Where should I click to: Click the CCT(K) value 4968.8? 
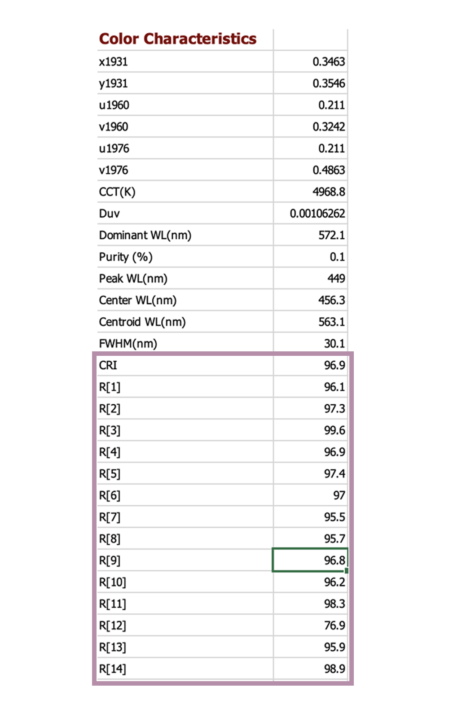click(310, 192)
